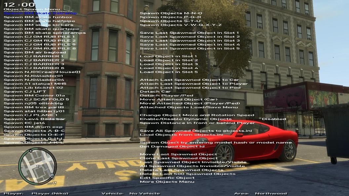Image resolution: width=349 pixels, height=196 pixels.
Task: Choose Spawn CJ LIFT
Action: (x=25, y=91)
